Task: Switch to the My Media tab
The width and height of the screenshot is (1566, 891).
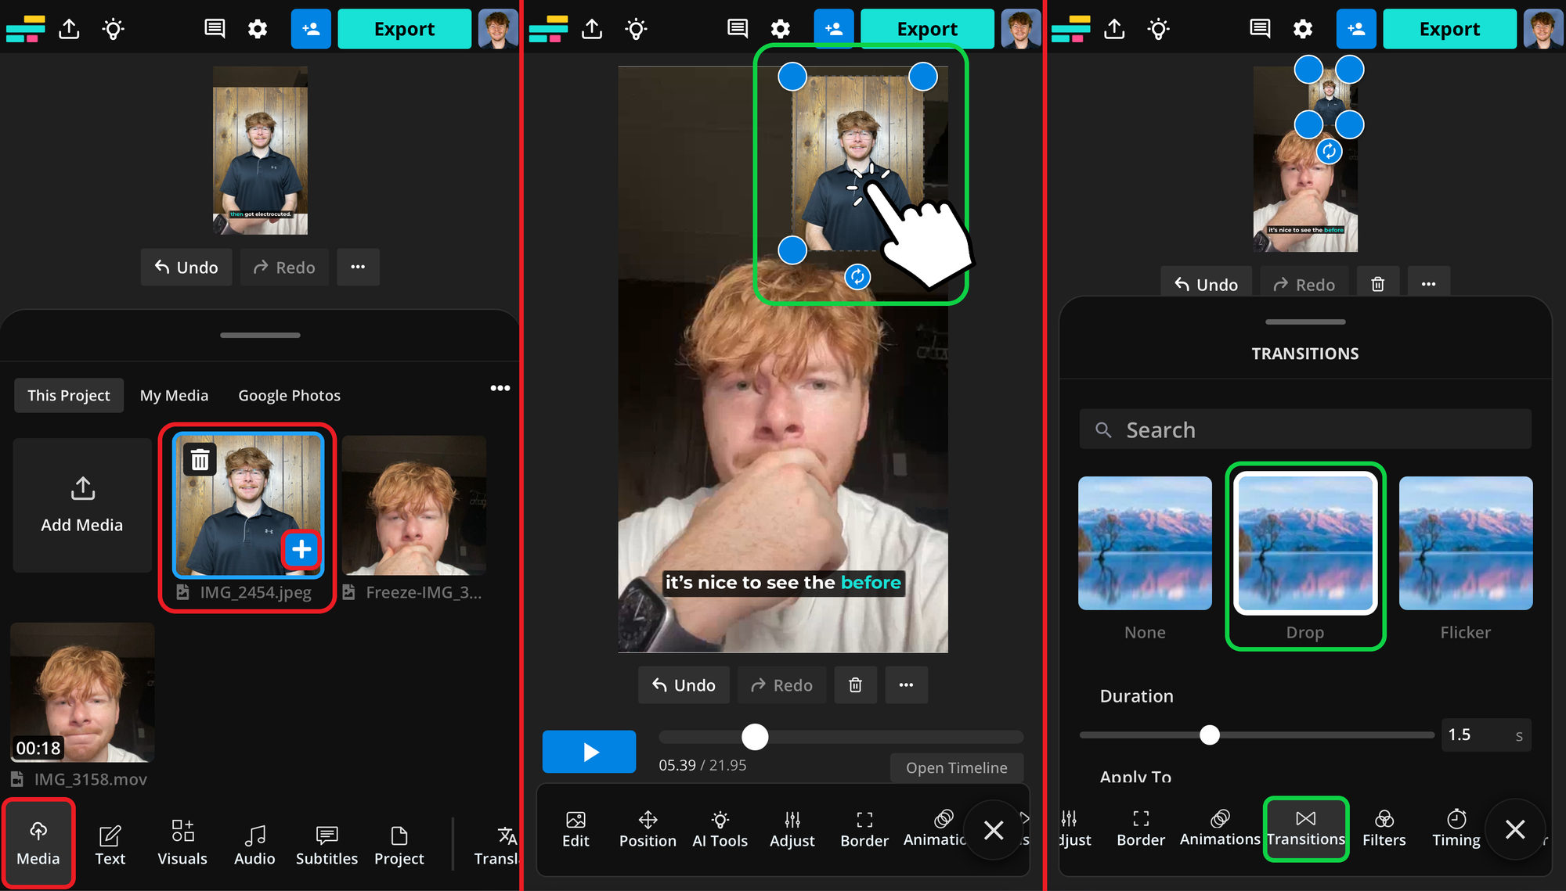Action: click(x=174, y=395)
